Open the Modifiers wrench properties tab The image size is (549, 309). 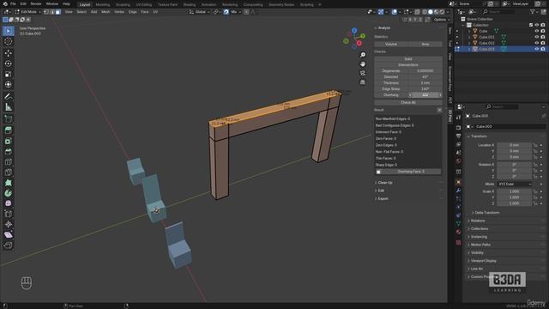click(458, 191)
